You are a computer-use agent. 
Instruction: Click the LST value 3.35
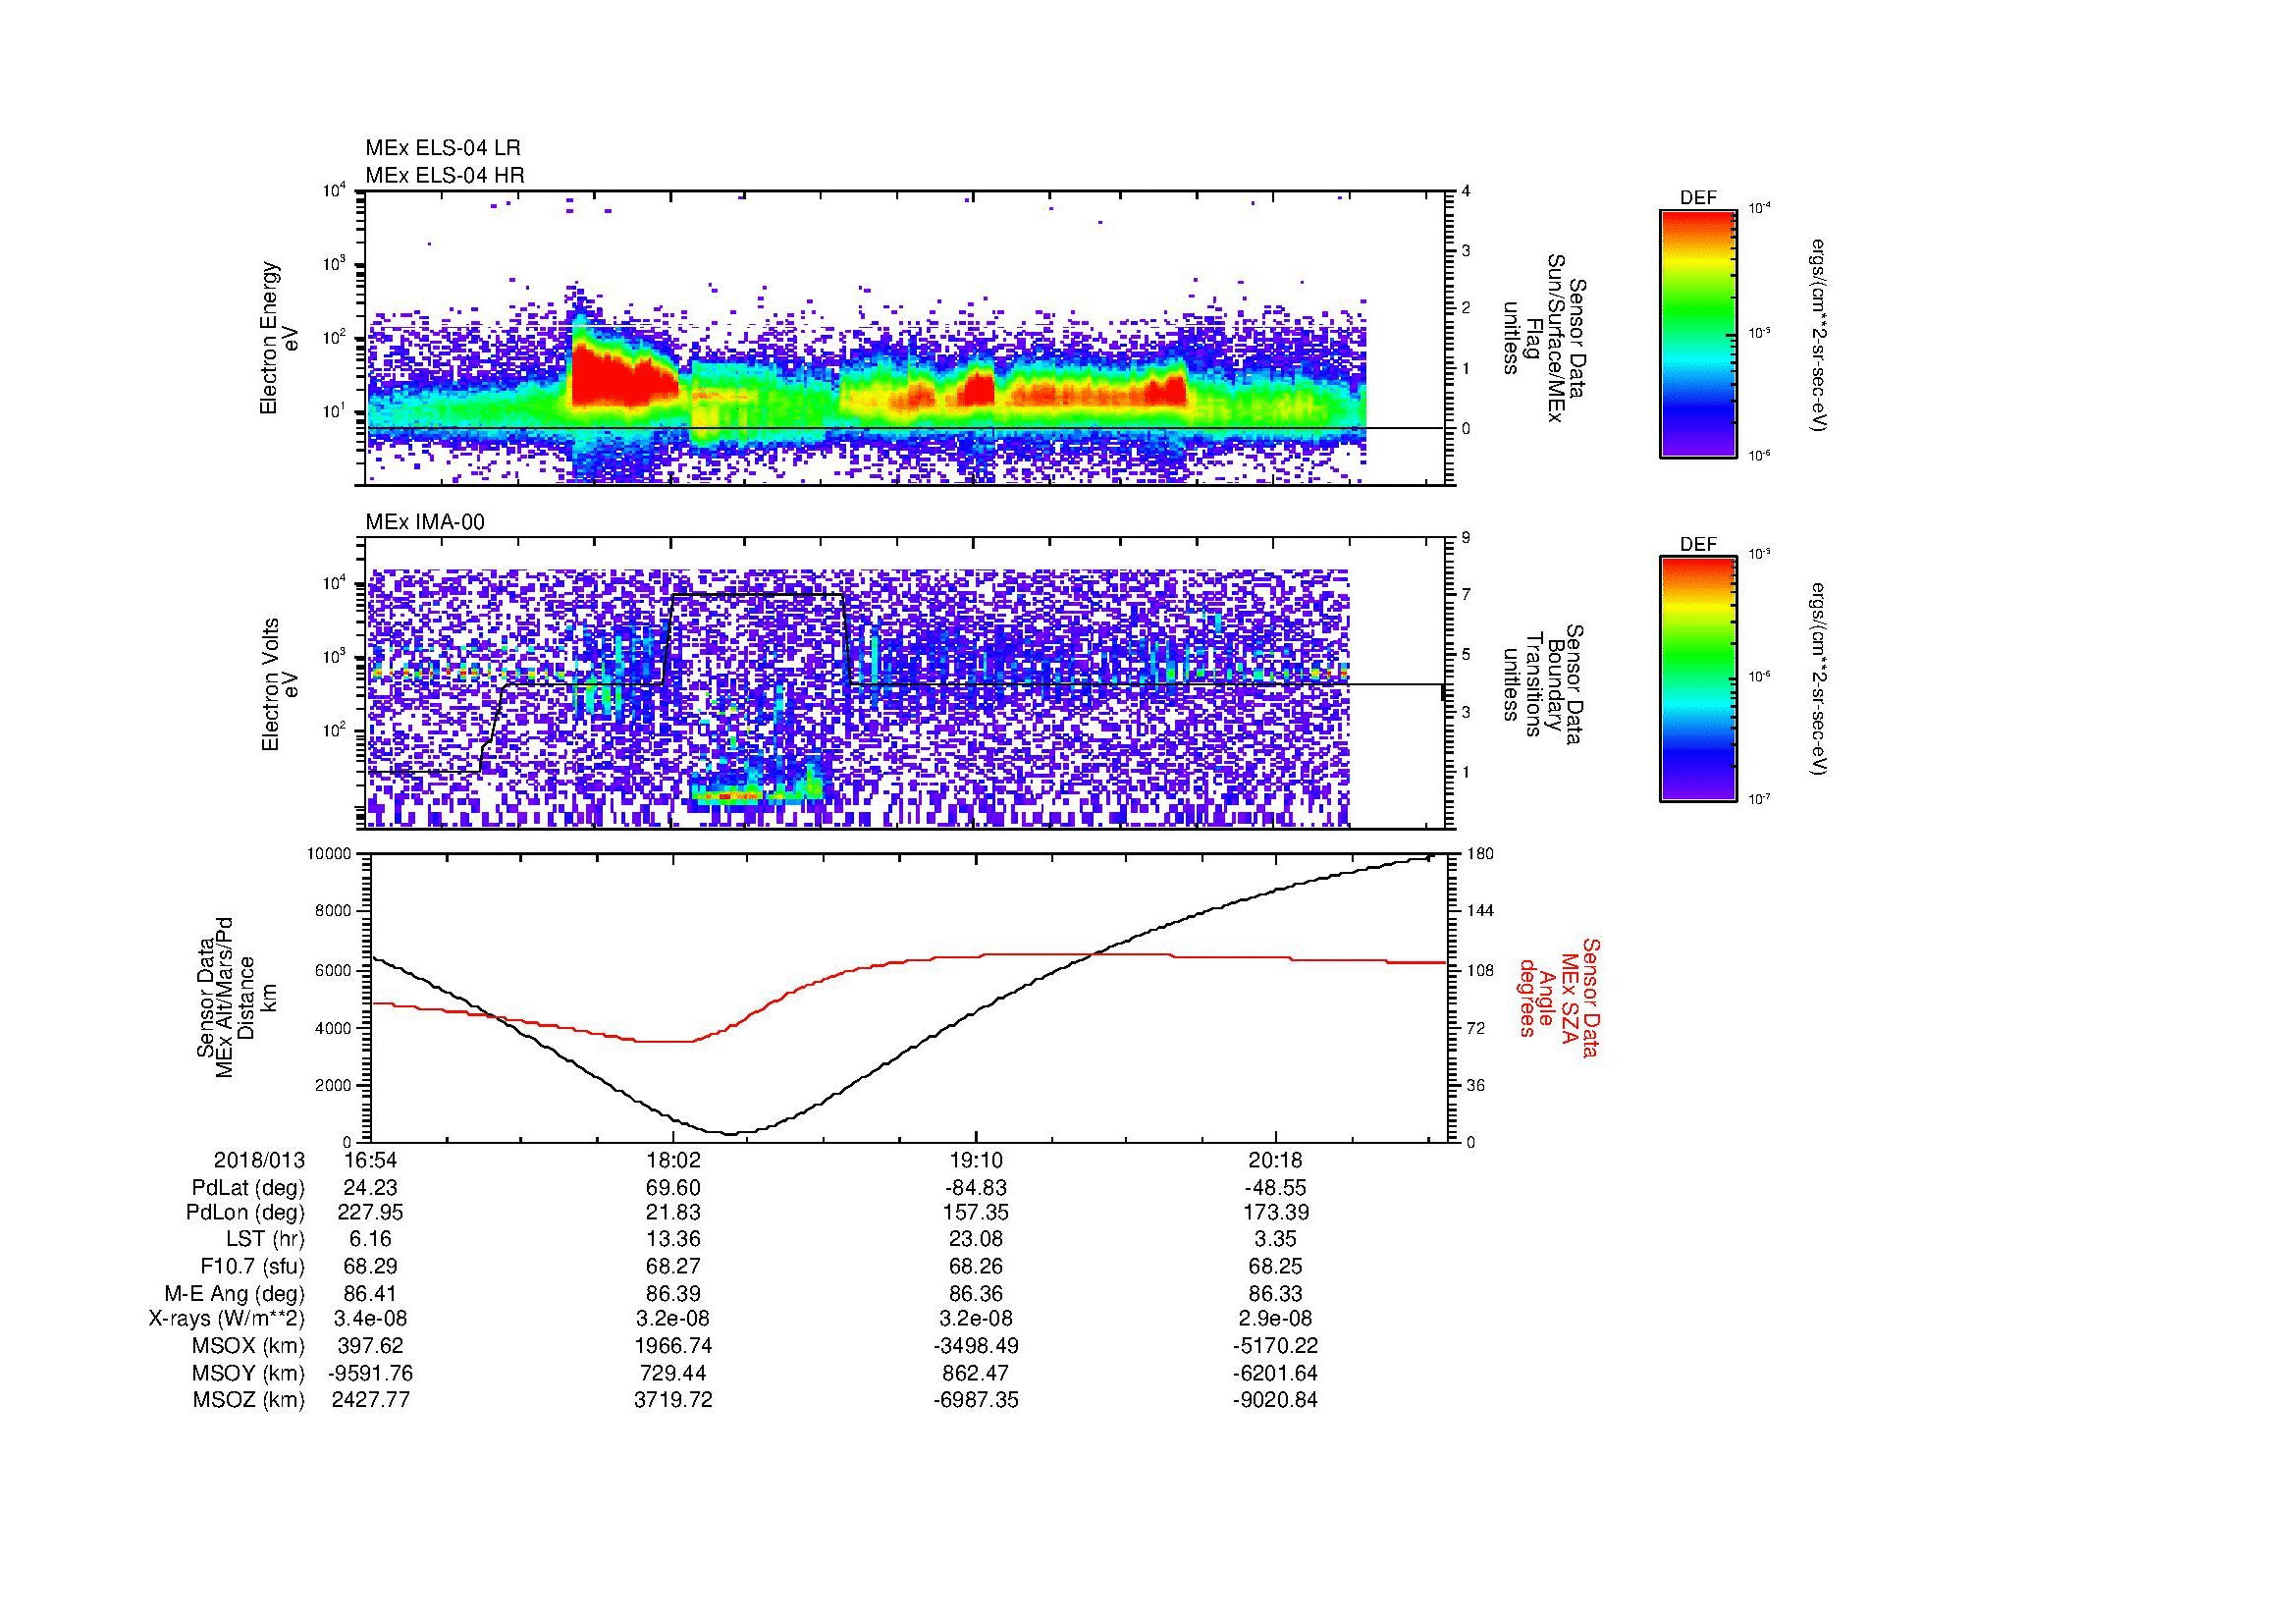[x=1276, y=1240]
